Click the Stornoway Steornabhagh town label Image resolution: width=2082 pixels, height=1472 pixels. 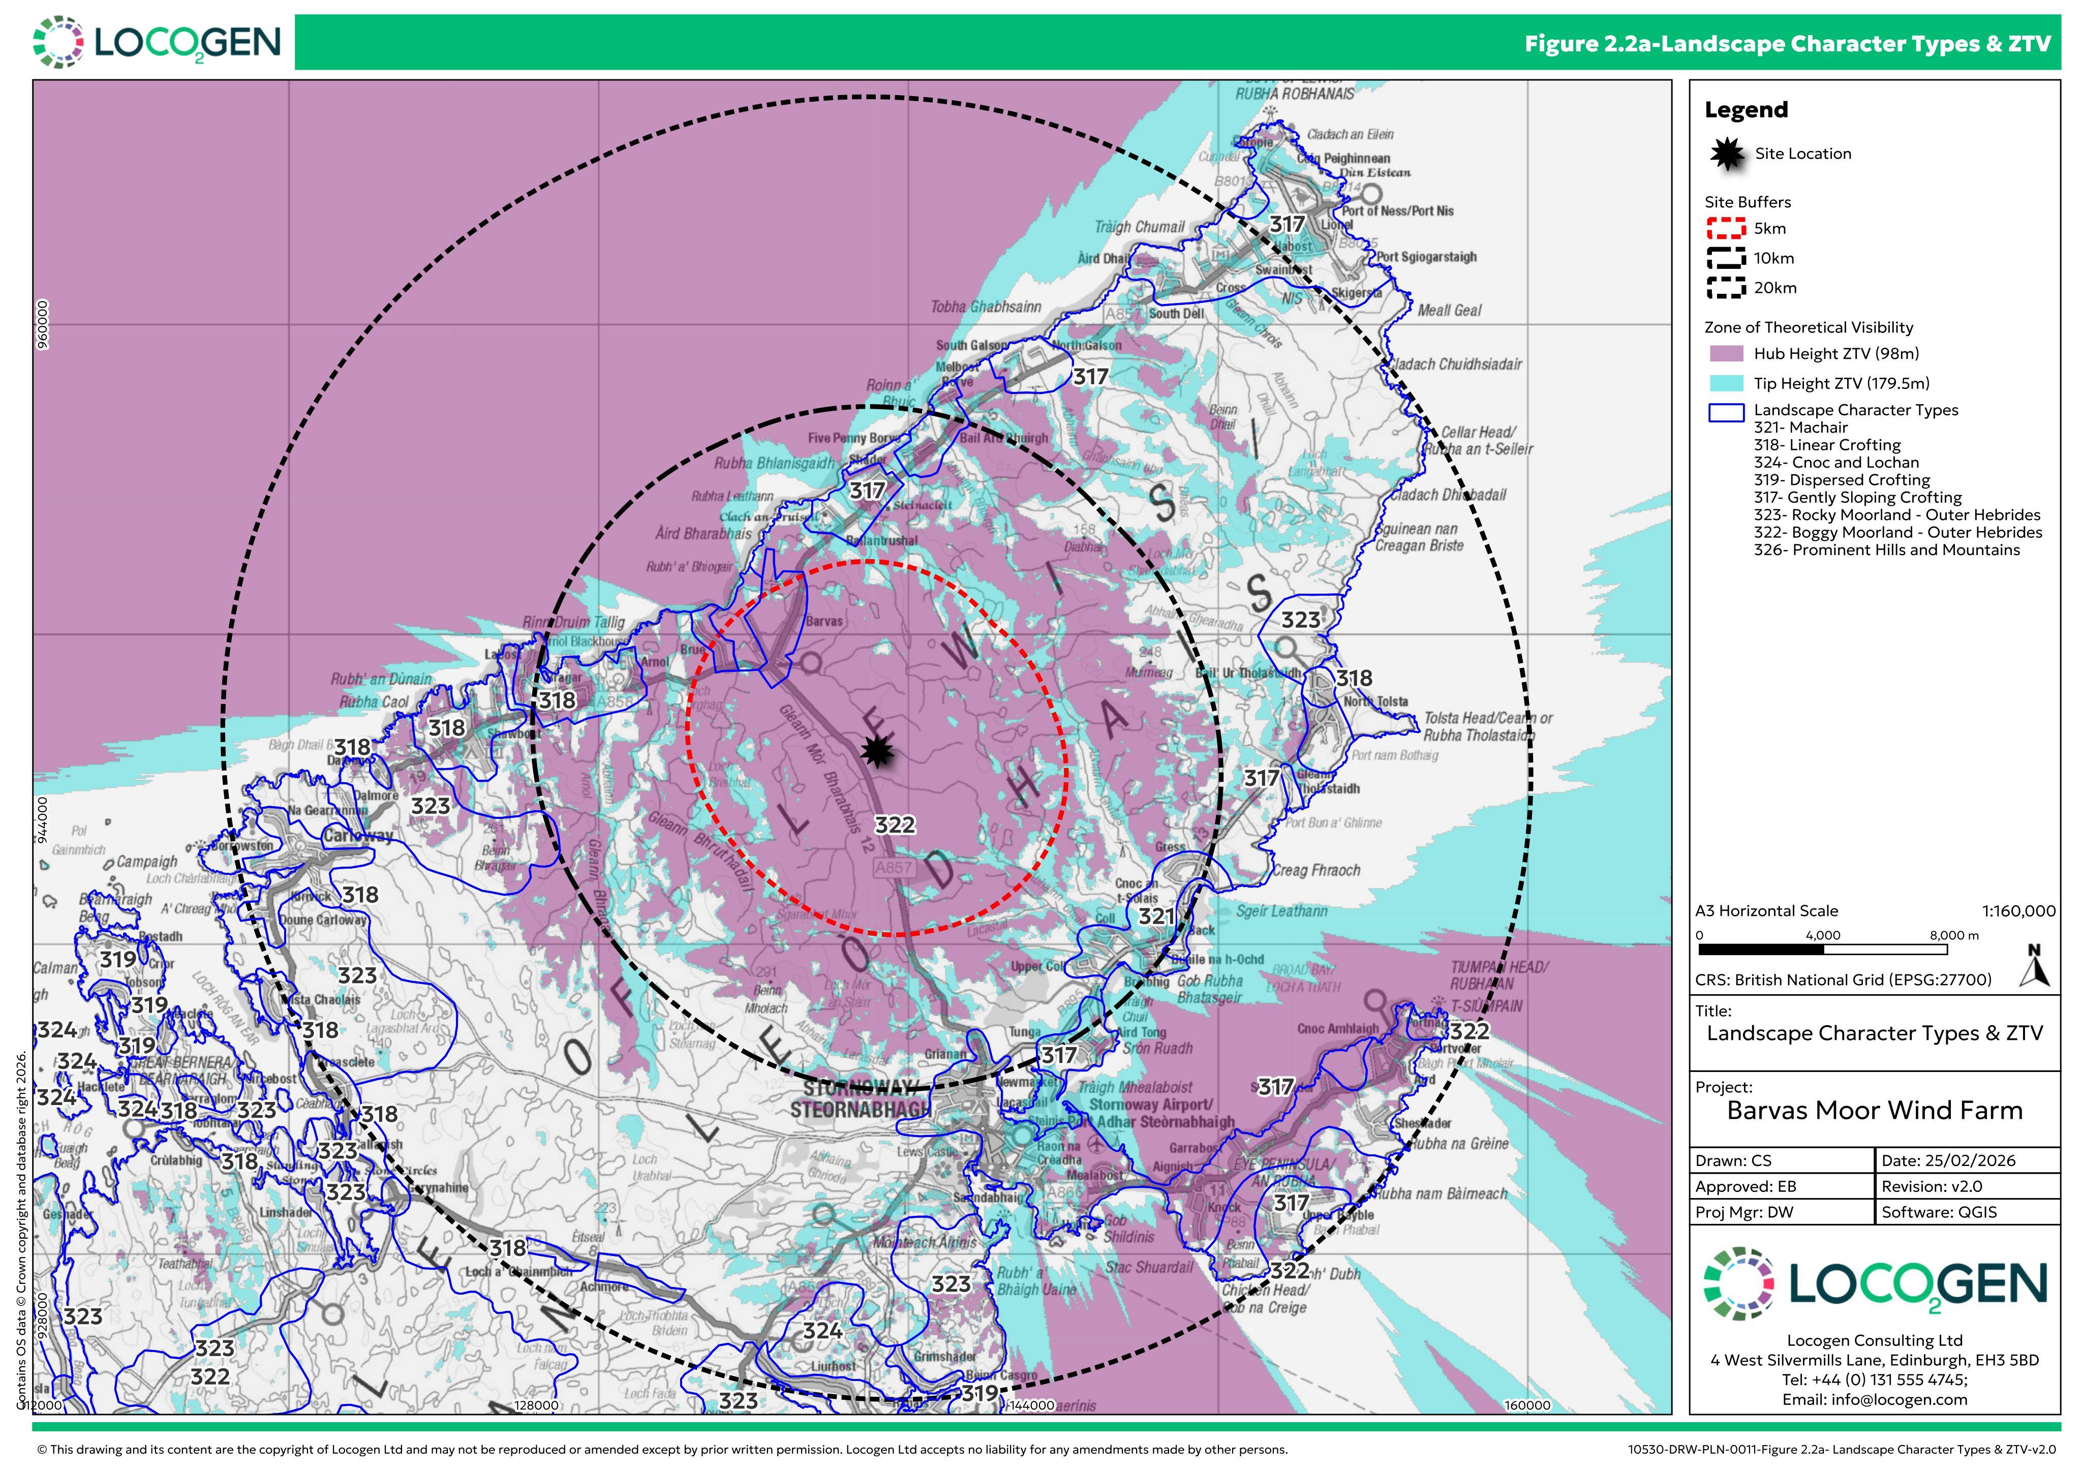coord(860,1098)
